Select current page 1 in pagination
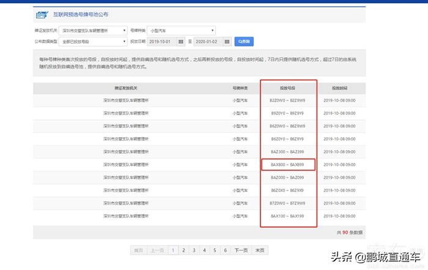Screen dimensions: 428x270 pyautogui.click(x=173, y=250)
